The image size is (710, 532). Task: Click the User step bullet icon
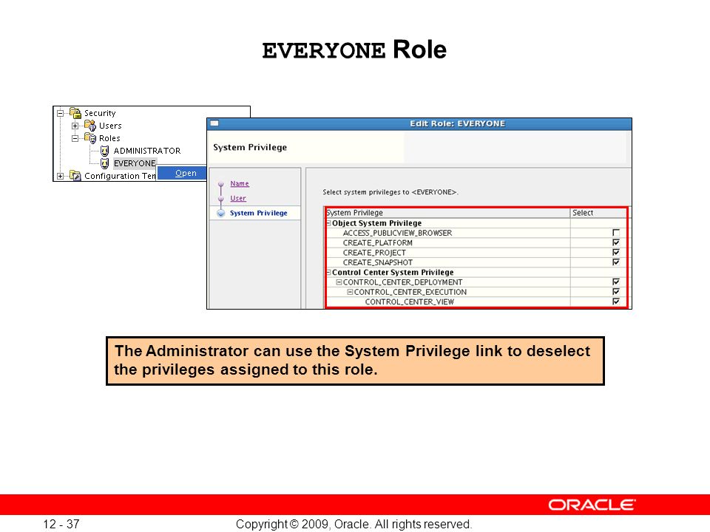221,199
